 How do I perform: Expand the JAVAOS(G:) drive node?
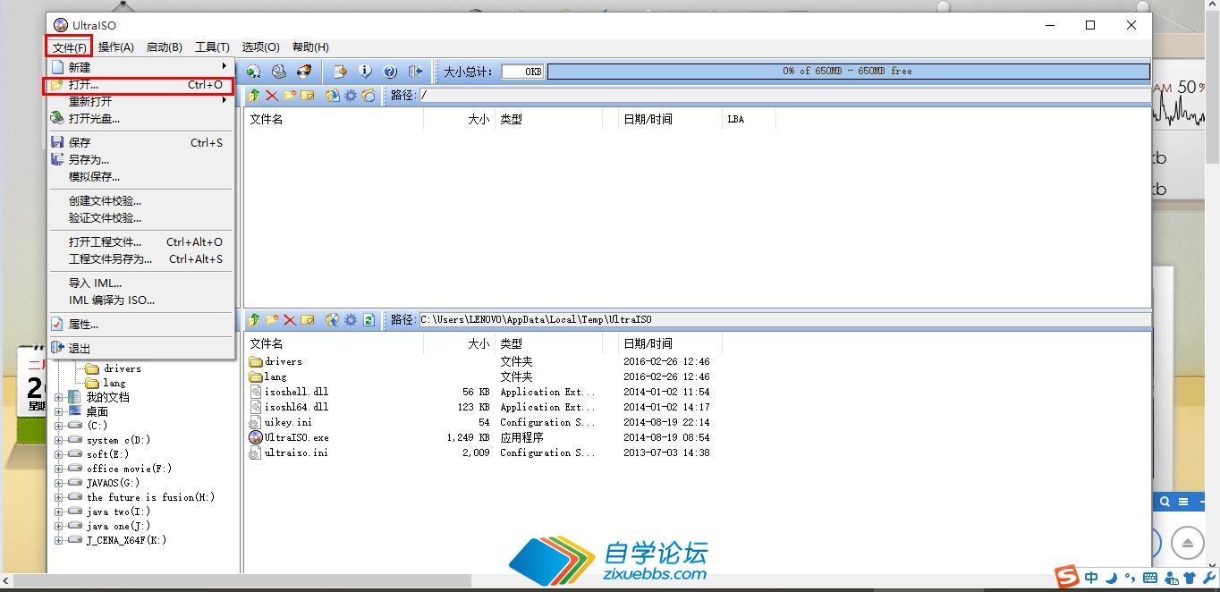point(59,483)
